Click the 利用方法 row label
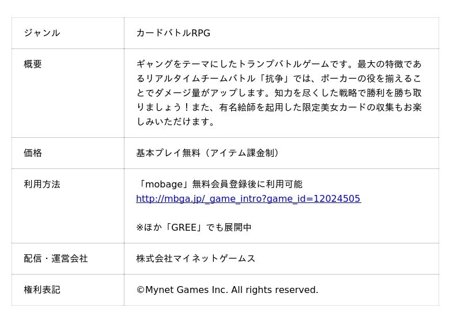Viewport: 461px width, 323px height. pos(41,184)
